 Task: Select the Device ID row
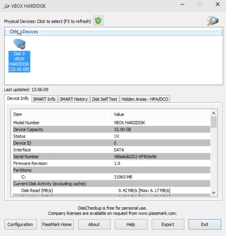(x=111, y=143)
